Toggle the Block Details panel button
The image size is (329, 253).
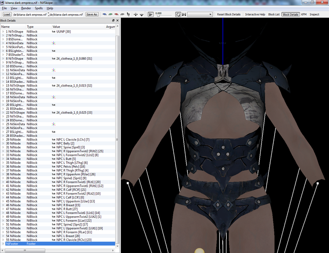[x=290, y=14]
